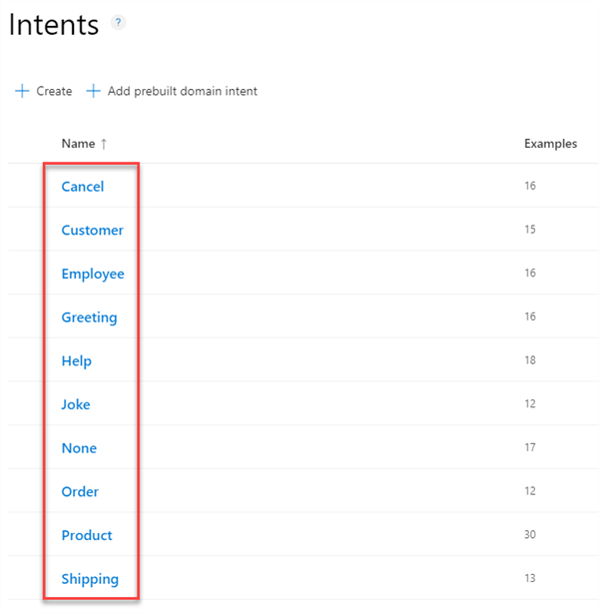Create a new intent
Image resolution: width=599 pixels, height=614 pixels.
pos(44,91)
